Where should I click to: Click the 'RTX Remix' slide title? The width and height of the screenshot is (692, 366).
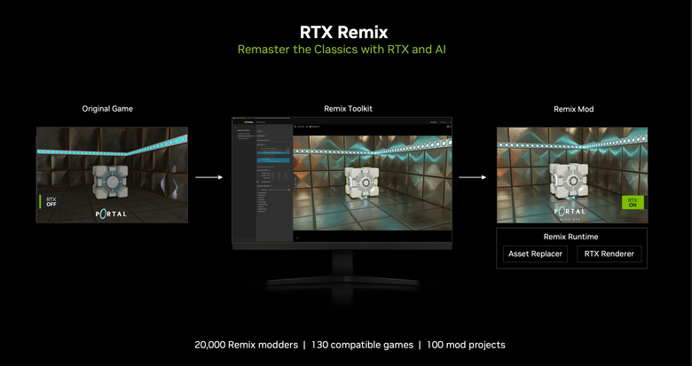click(x=344, y=32)
